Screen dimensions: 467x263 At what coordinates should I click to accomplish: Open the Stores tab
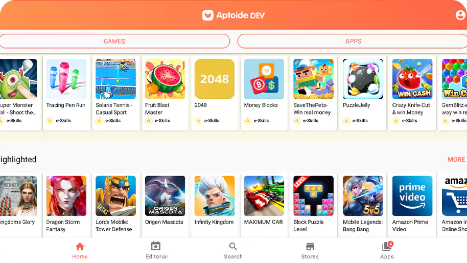click(x=310, y=251)
